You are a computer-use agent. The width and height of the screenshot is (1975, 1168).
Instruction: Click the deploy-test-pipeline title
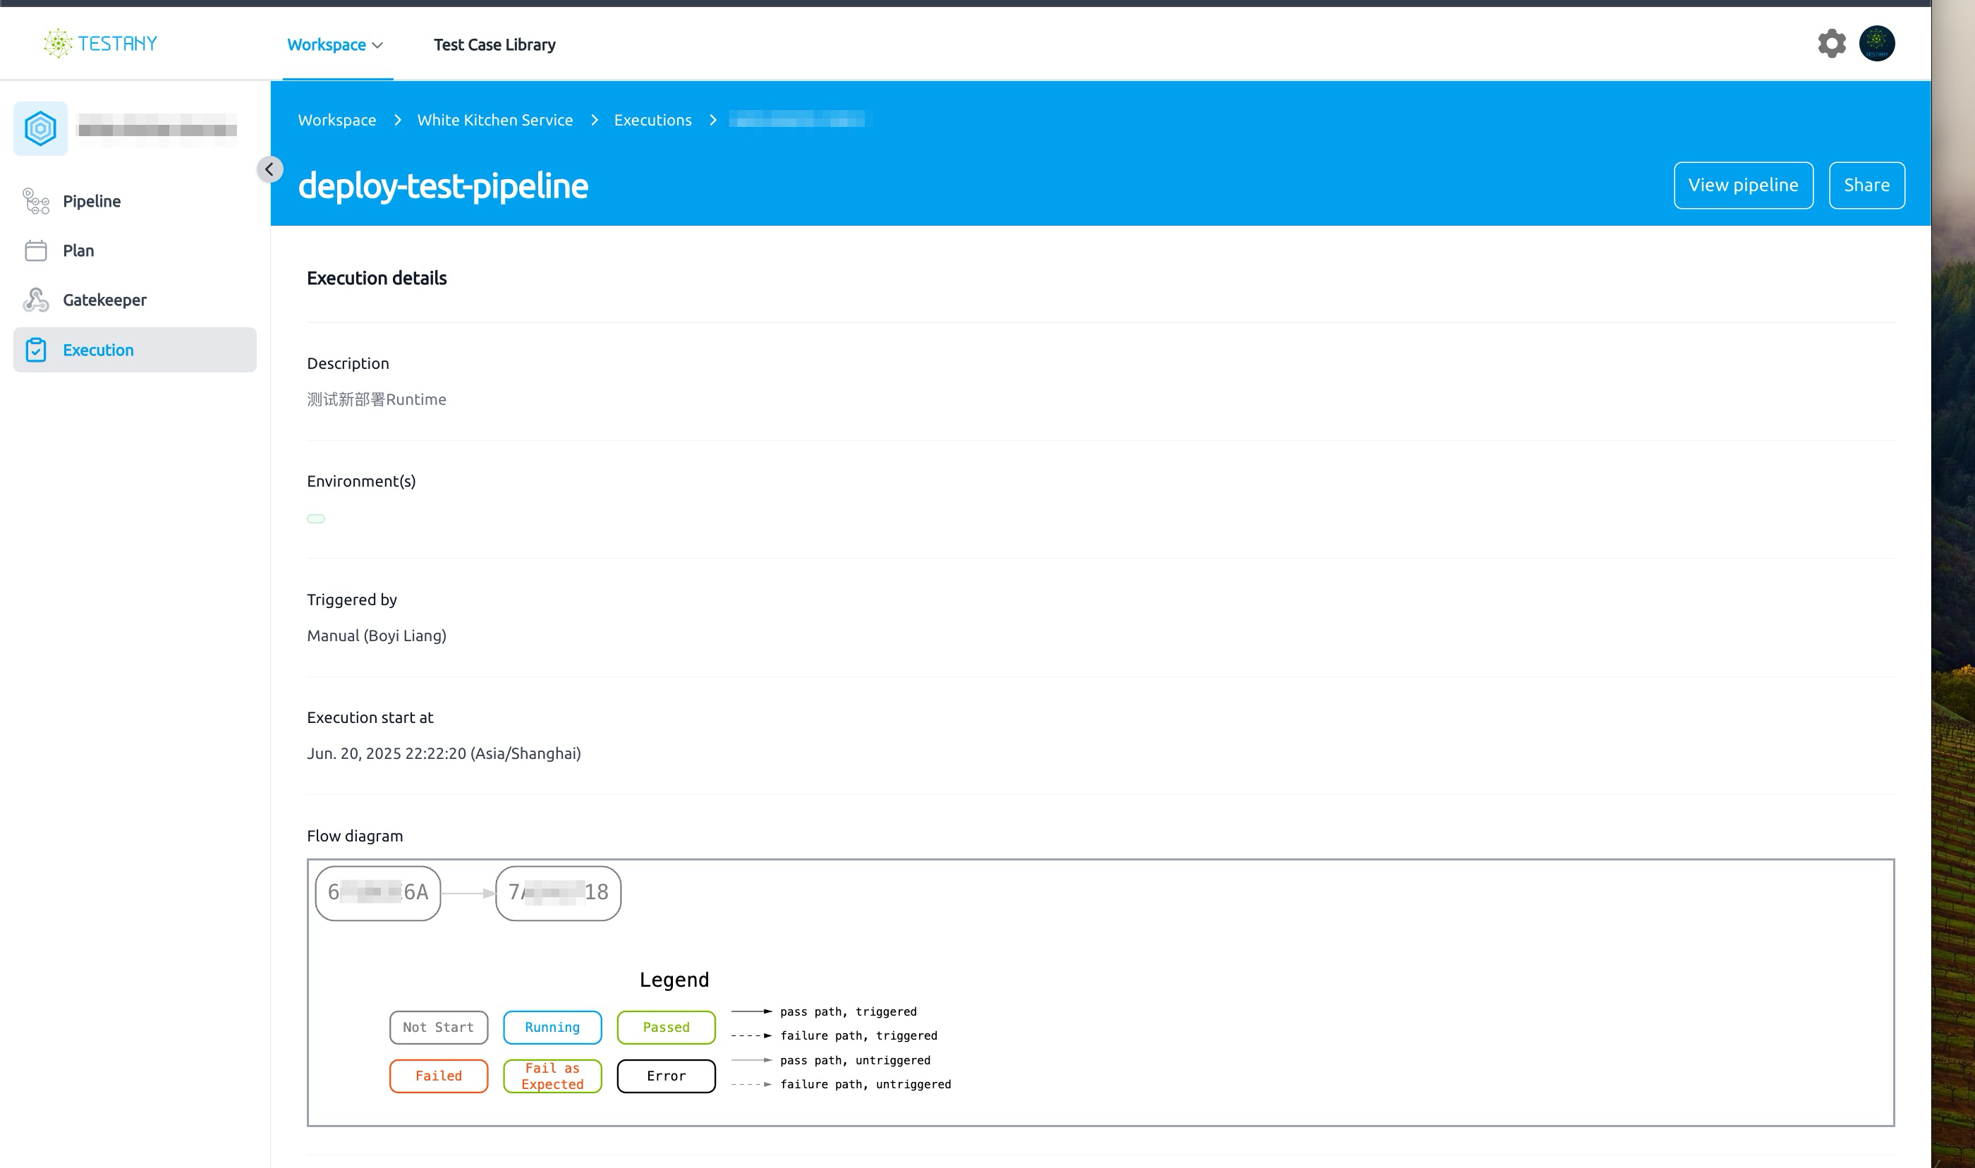point(443,185)
